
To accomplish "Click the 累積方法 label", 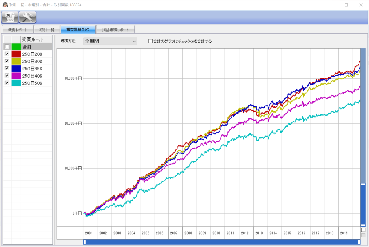I will (68, 41).
